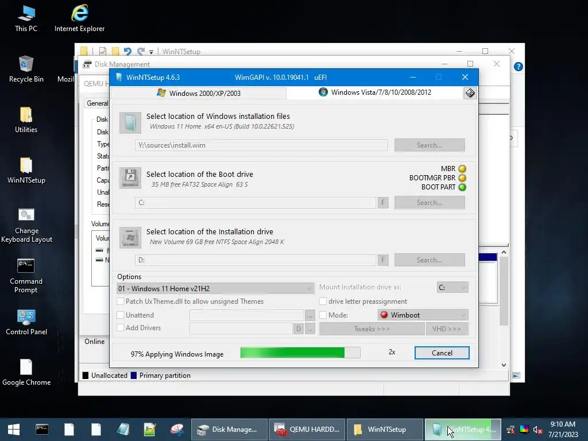Open the This PC desktop icon
Screen dimensions: 588x441
click(x=26, y=18)
